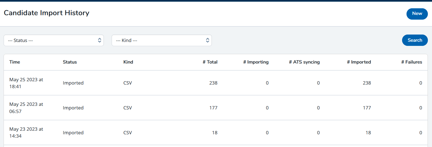Screen dimensions: 432x147
Task: Click the # Imported column header
Action: pos(359,62)
